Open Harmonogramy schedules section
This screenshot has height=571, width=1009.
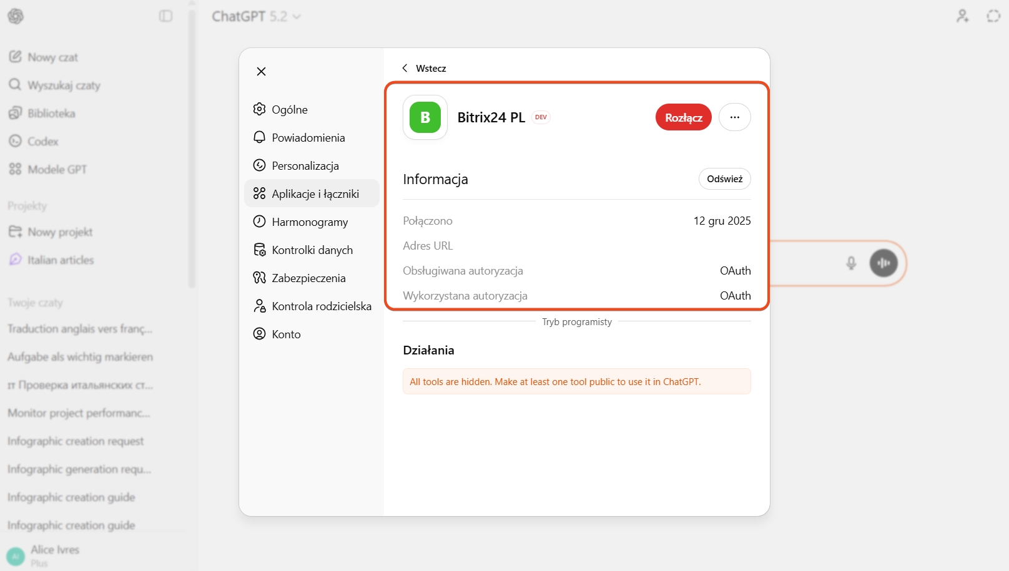coord(311,222)
